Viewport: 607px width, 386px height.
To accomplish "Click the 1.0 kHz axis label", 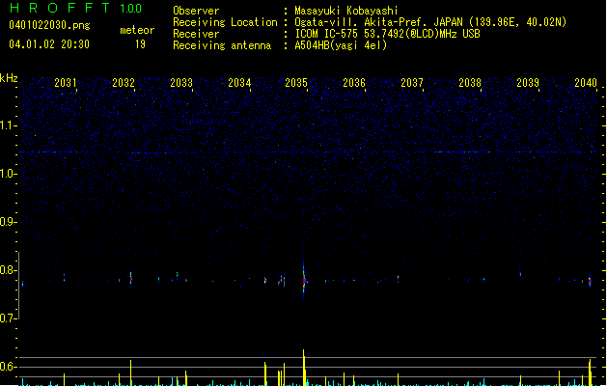I will point(8,174).
